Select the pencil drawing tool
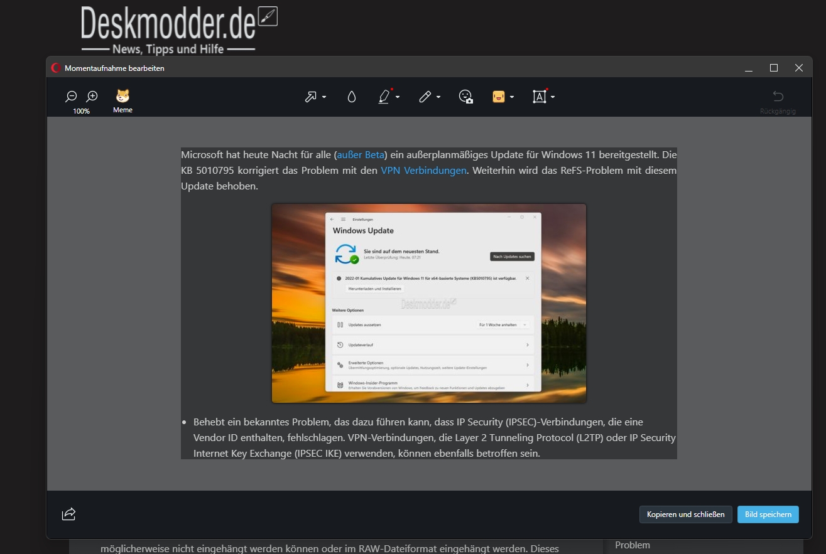This screenshot has height=554, width=826. pos(425,97)
